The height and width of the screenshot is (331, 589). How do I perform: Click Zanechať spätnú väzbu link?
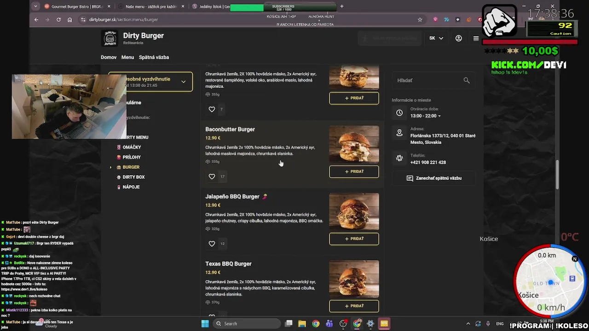click(434, 178)
